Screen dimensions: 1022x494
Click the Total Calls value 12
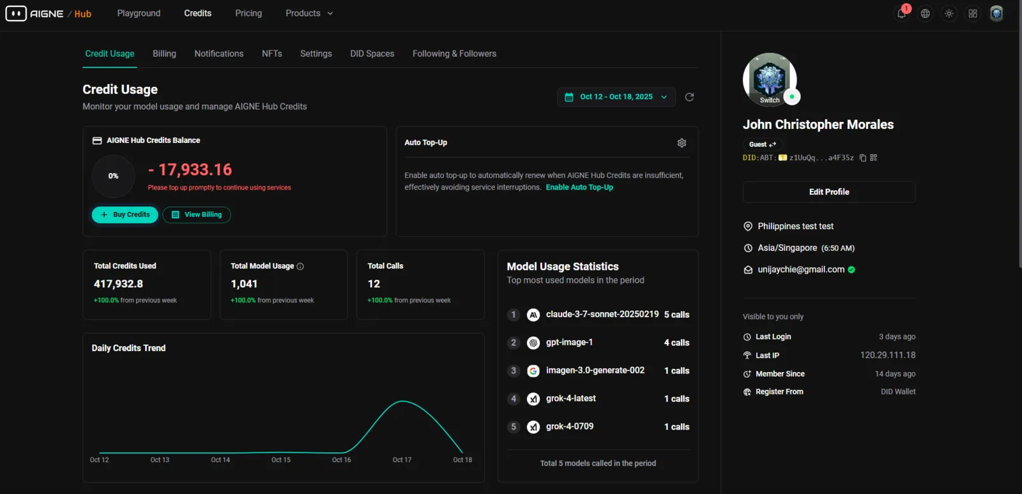374,284
